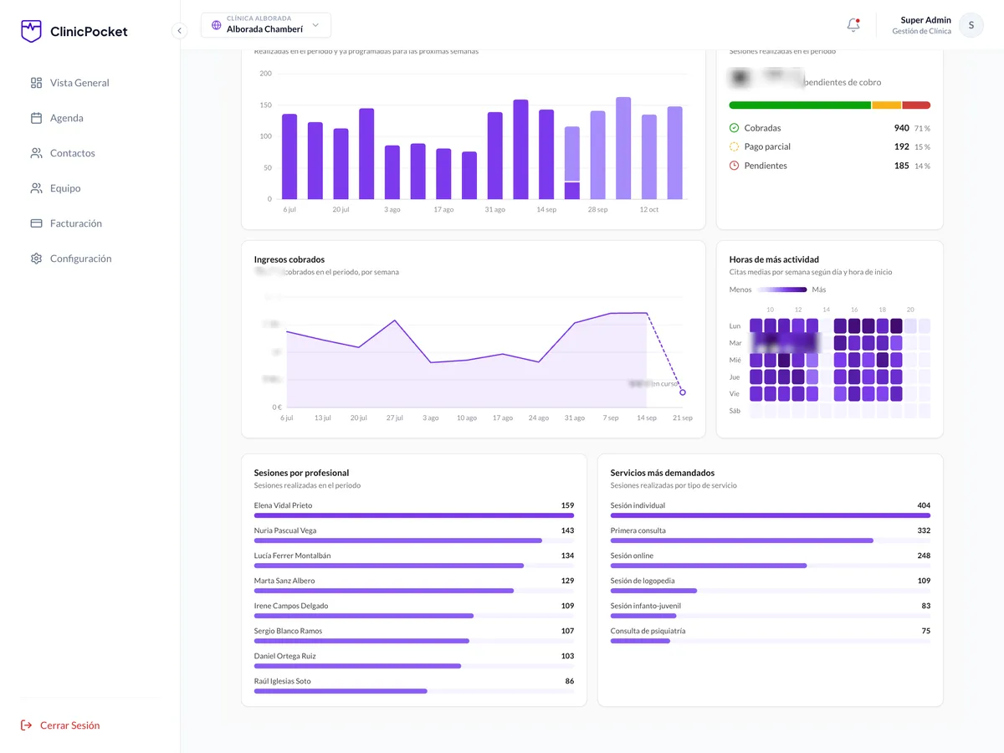Click the name Raúl Iglesias Soto
Screen dimensions: 1004x753
tap(283, 681)
